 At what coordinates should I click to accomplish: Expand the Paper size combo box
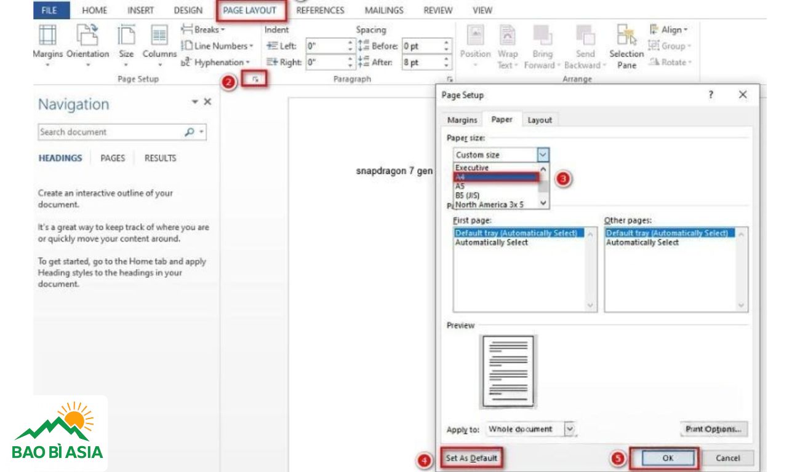[543, 155]
